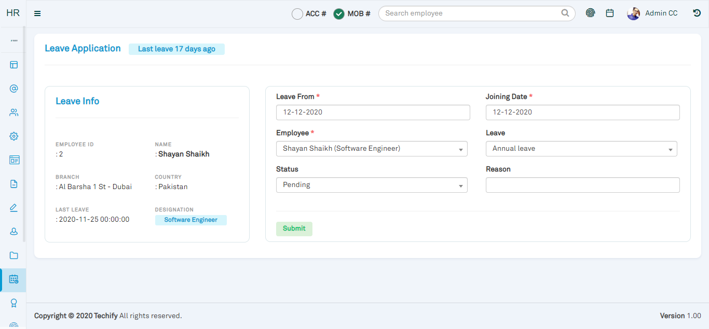Open the calendar icon in header

click(610, 13)
